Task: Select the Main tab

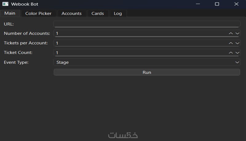Action: pyautogui.click(x=10, y=13)
